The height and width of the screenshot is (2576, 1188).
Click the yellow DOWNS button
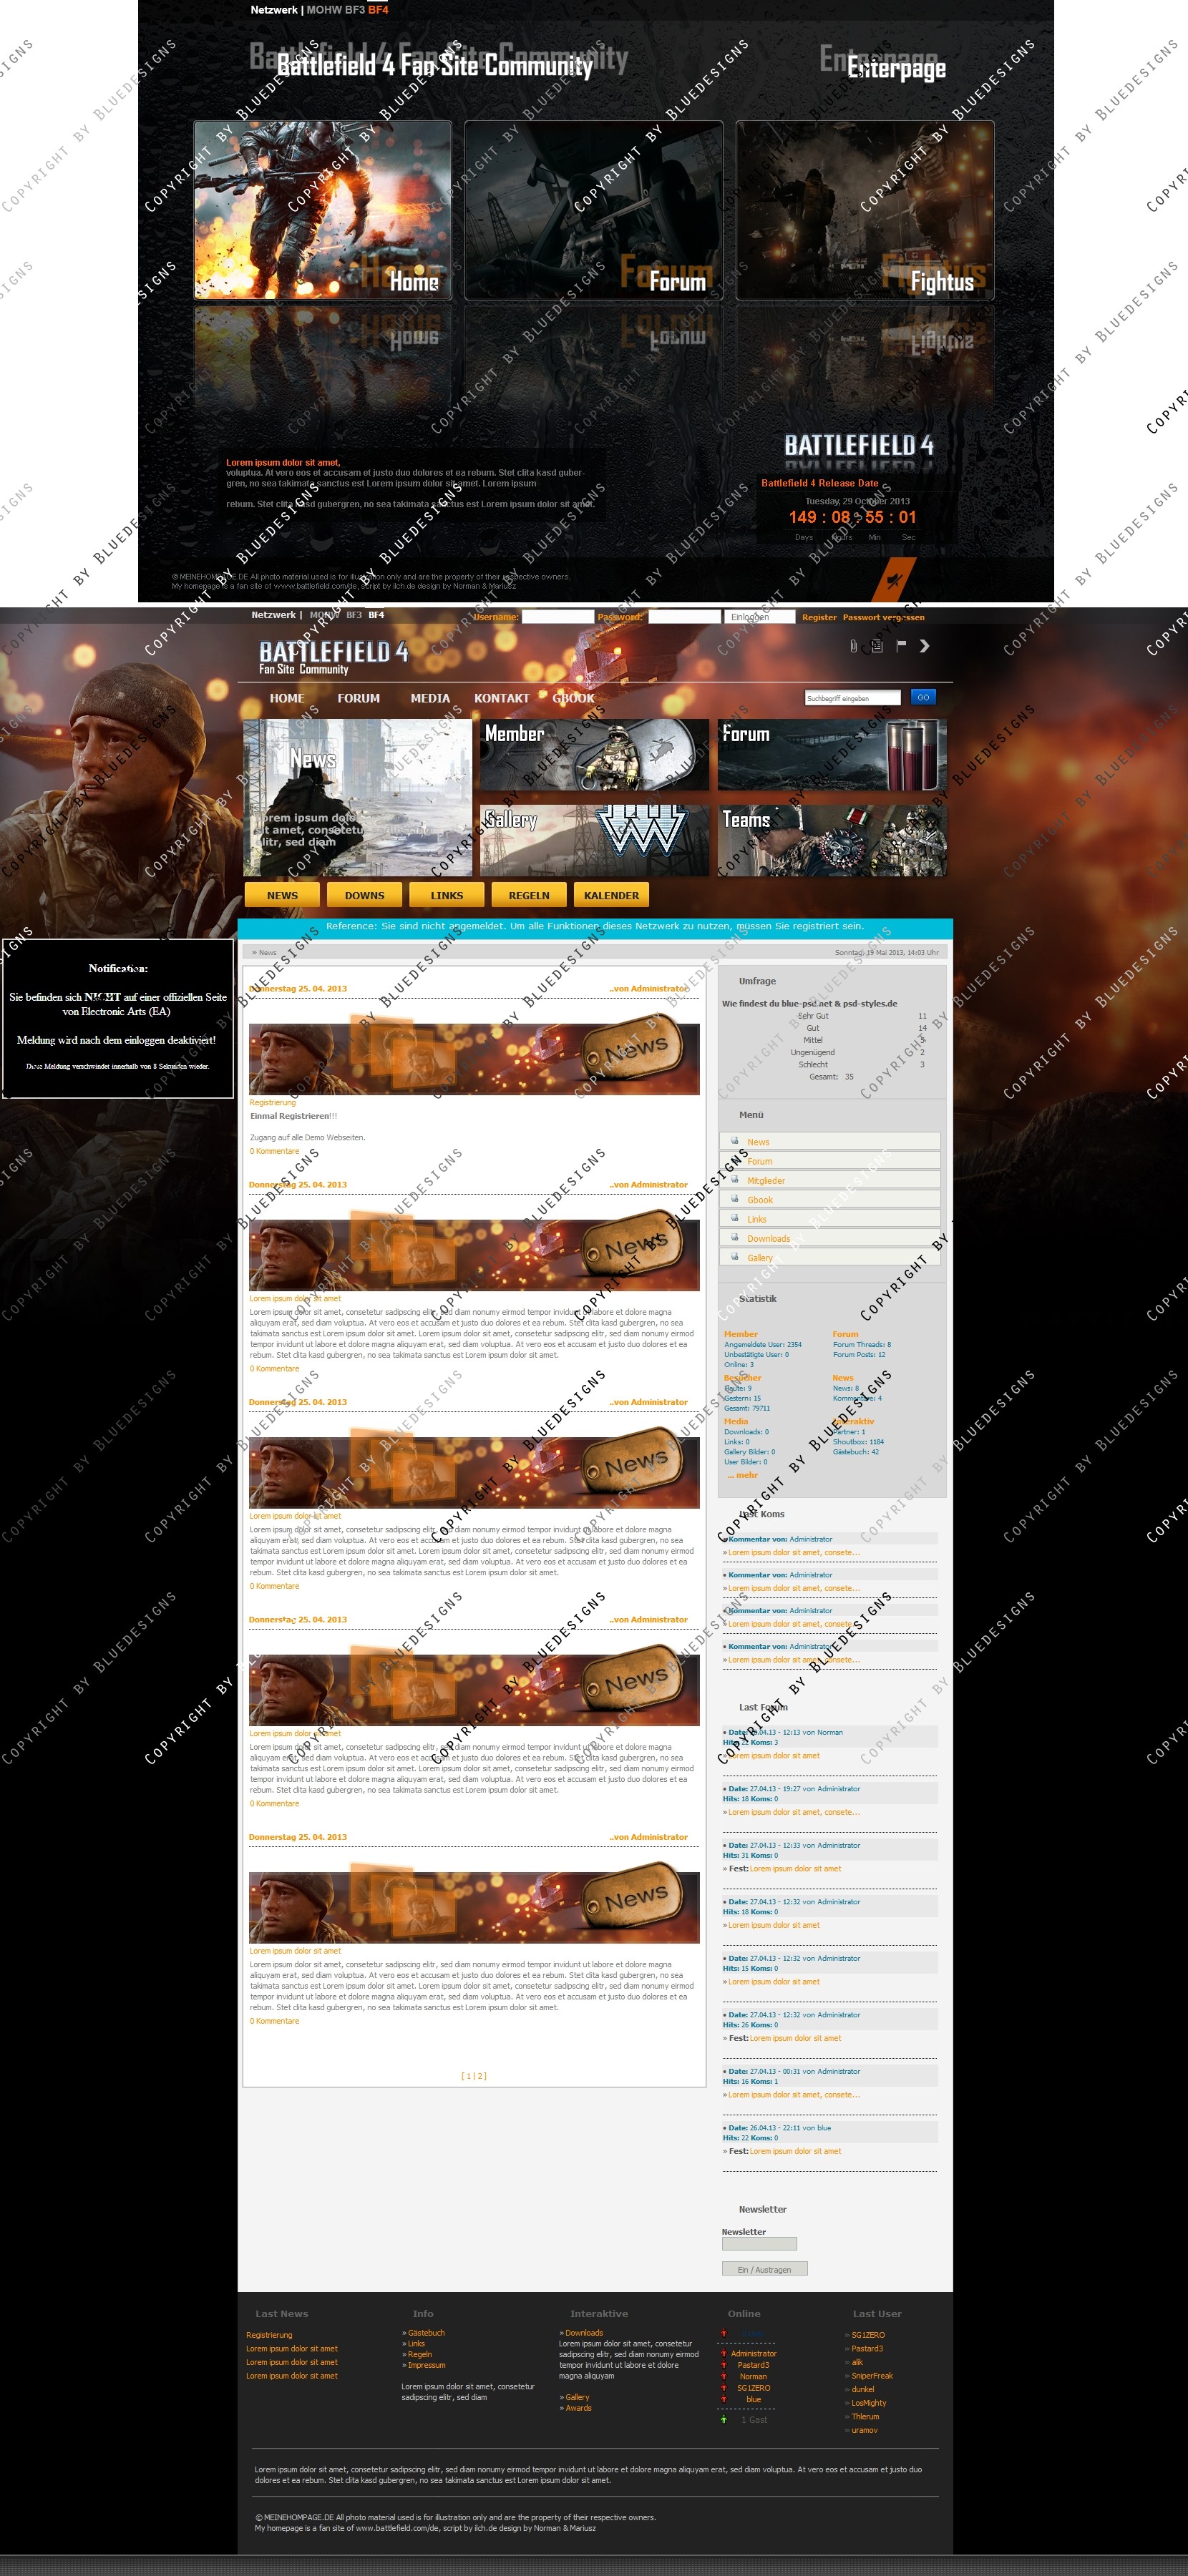point(364,895)
